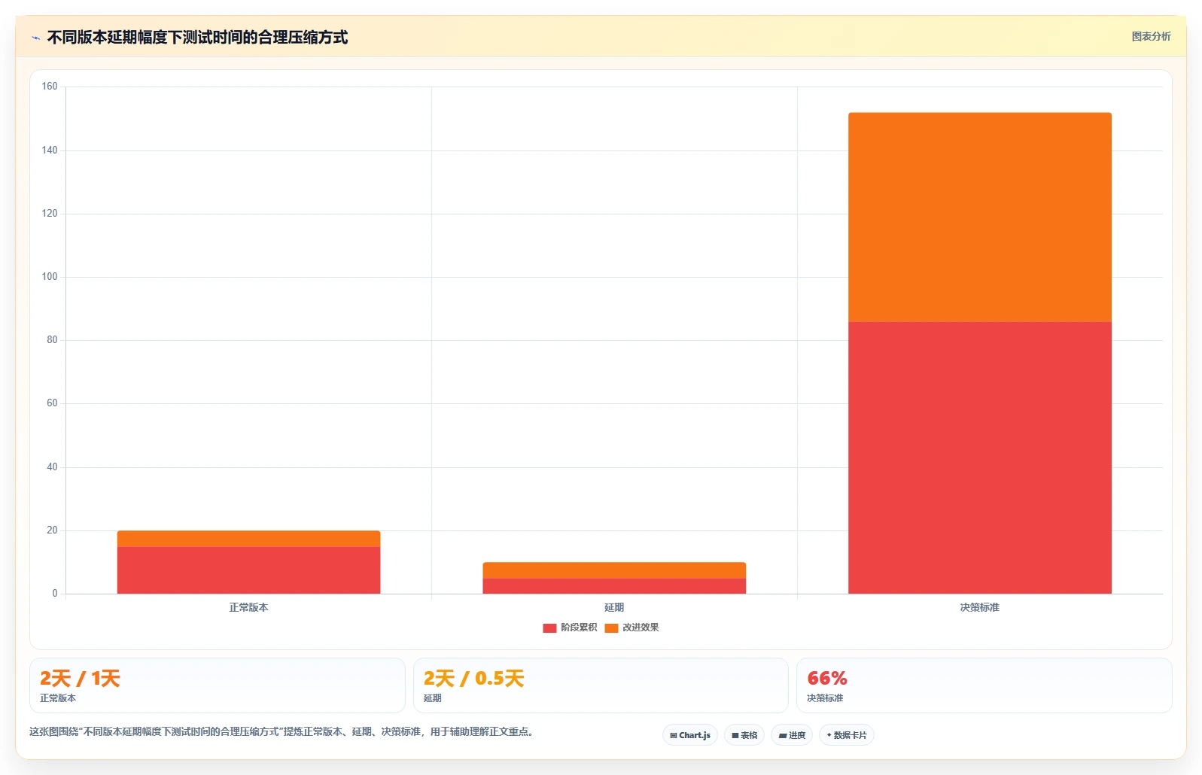
Task: Click the 阶段累积 legend label
Action: pos(579,628)
